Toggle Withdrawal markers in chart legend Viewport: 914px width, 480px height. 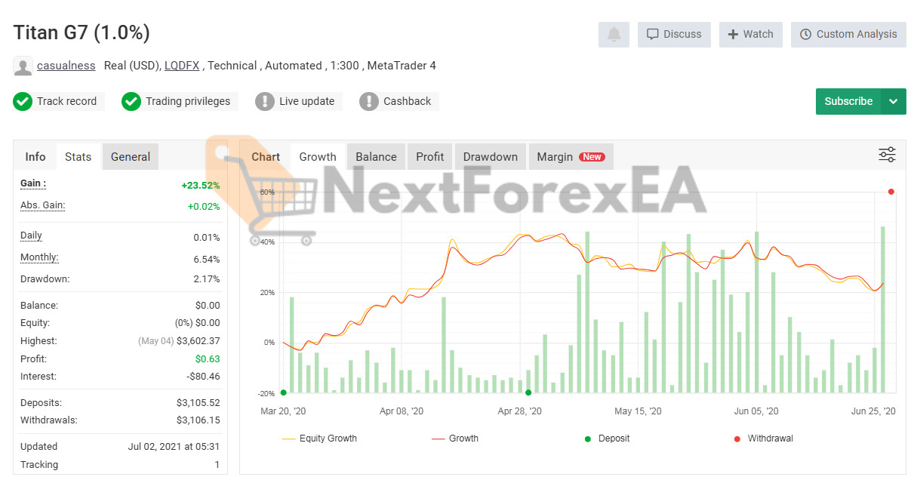762,438
